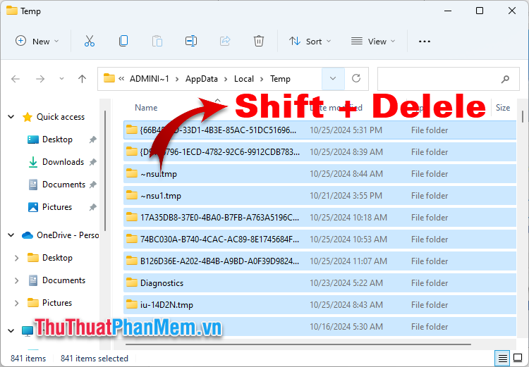Click the Paste clipboard icon
The image size is (529, 367).
[157, 41]
